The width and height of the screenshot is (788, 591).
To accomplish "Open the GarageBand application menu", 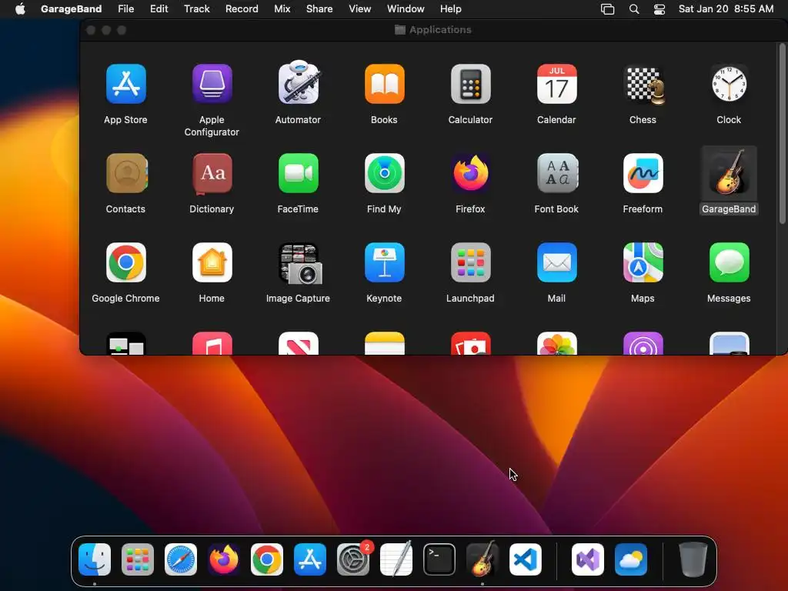I will (x=71, y=9).
